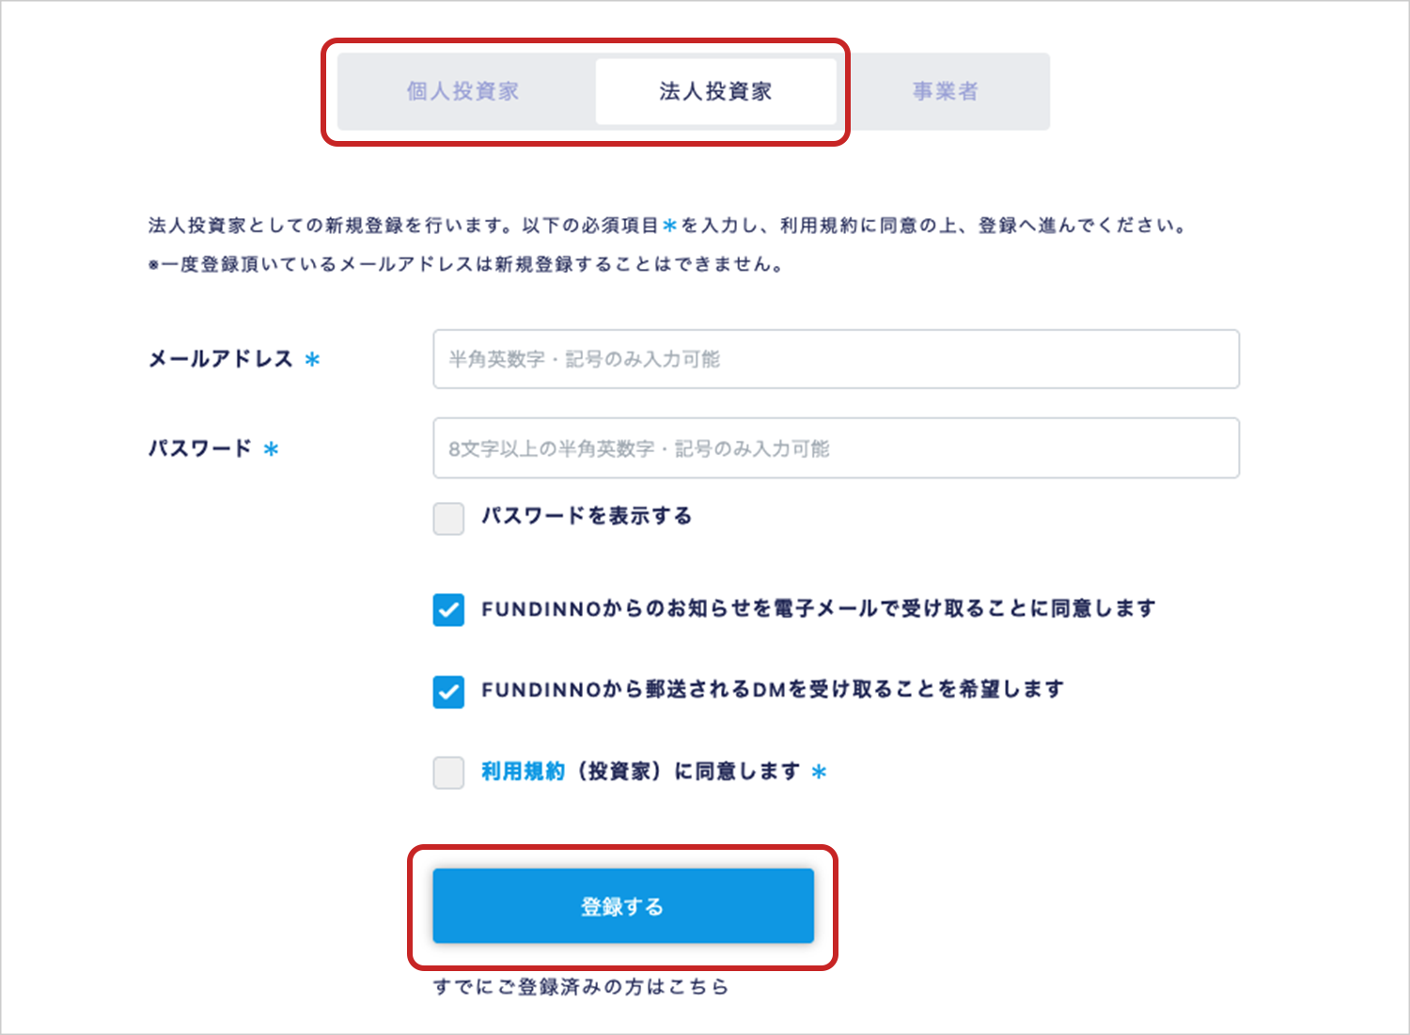The height and width of the screenshot is (1035, 1410).
Task: Select the 法人投資家 tab
Action: click(x=715, y=91)
